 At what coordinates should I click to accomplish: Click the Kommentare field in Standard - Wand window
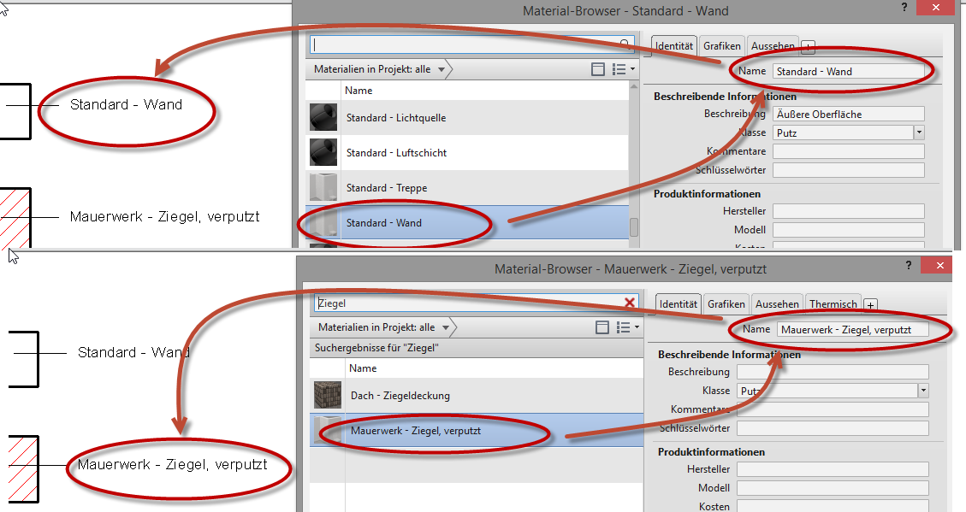tap(849, 151)
